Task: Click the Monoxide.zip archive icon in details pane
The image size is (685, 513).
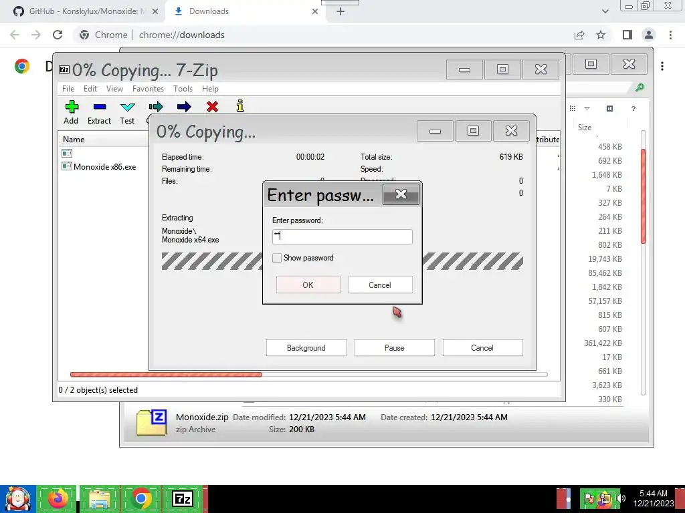Action: 151,423
